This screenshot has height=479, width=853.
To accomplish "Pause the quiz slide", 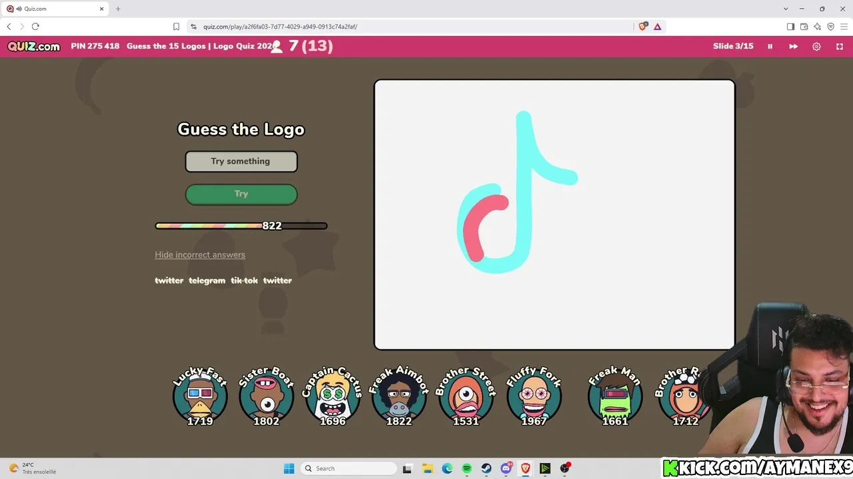I will point(770,47).
